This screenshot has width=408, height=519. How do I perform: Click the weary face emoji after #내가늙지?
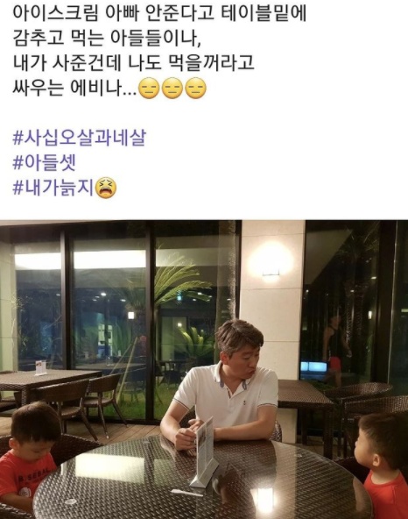tap(106, 188)
